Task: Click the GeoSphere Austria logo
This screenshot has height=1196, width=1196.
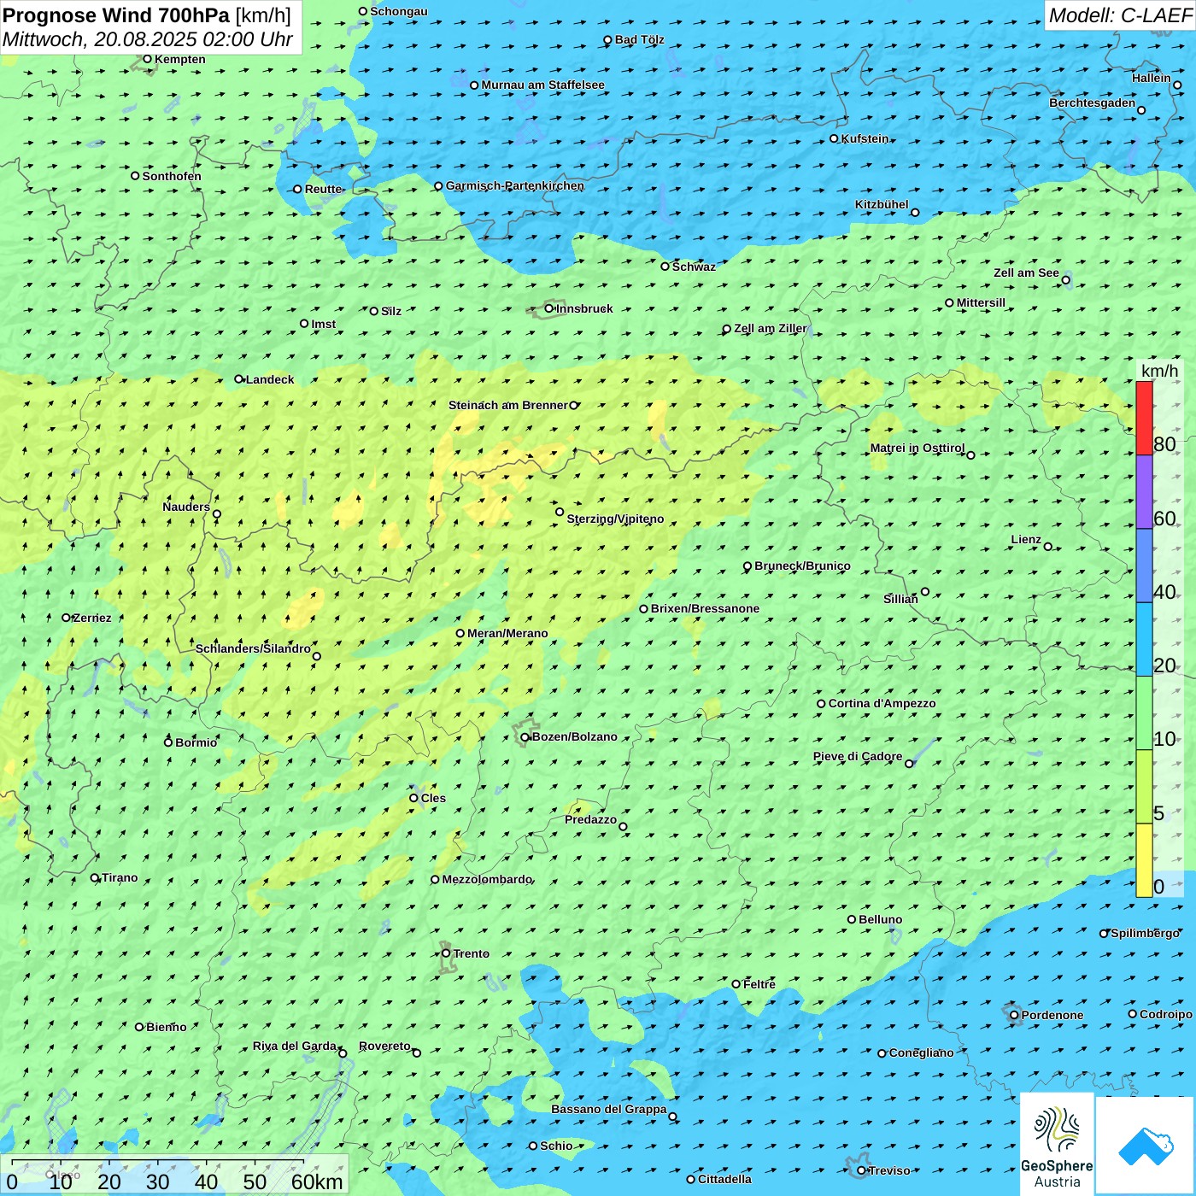Action: (1057, 1143)
